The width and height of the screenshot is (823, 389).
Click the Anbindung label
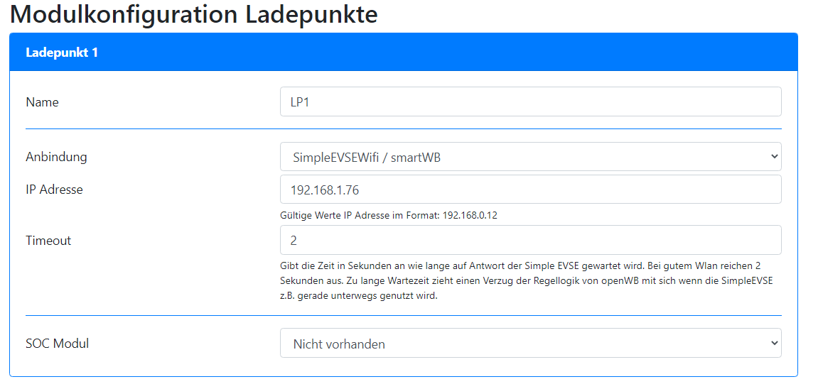coord(56,157)
